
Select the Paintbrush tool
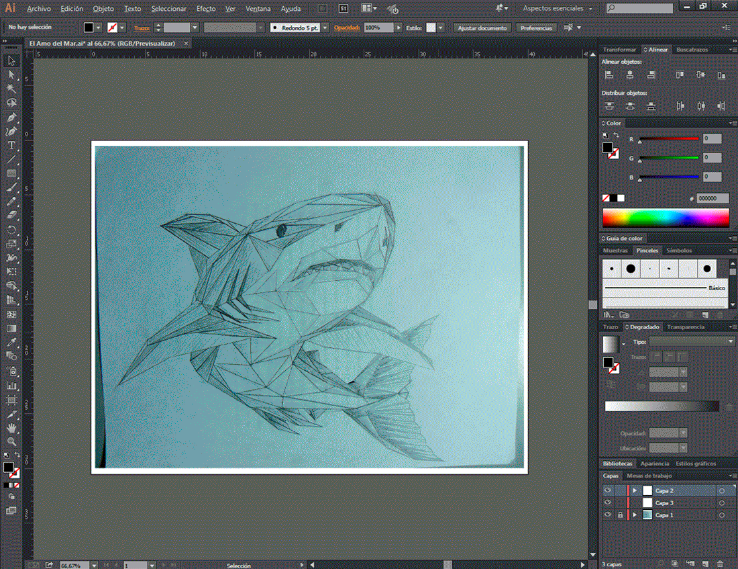[x=11, y=187]
